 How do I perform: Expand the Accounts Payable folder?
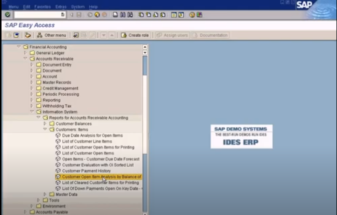click(25, 211)
